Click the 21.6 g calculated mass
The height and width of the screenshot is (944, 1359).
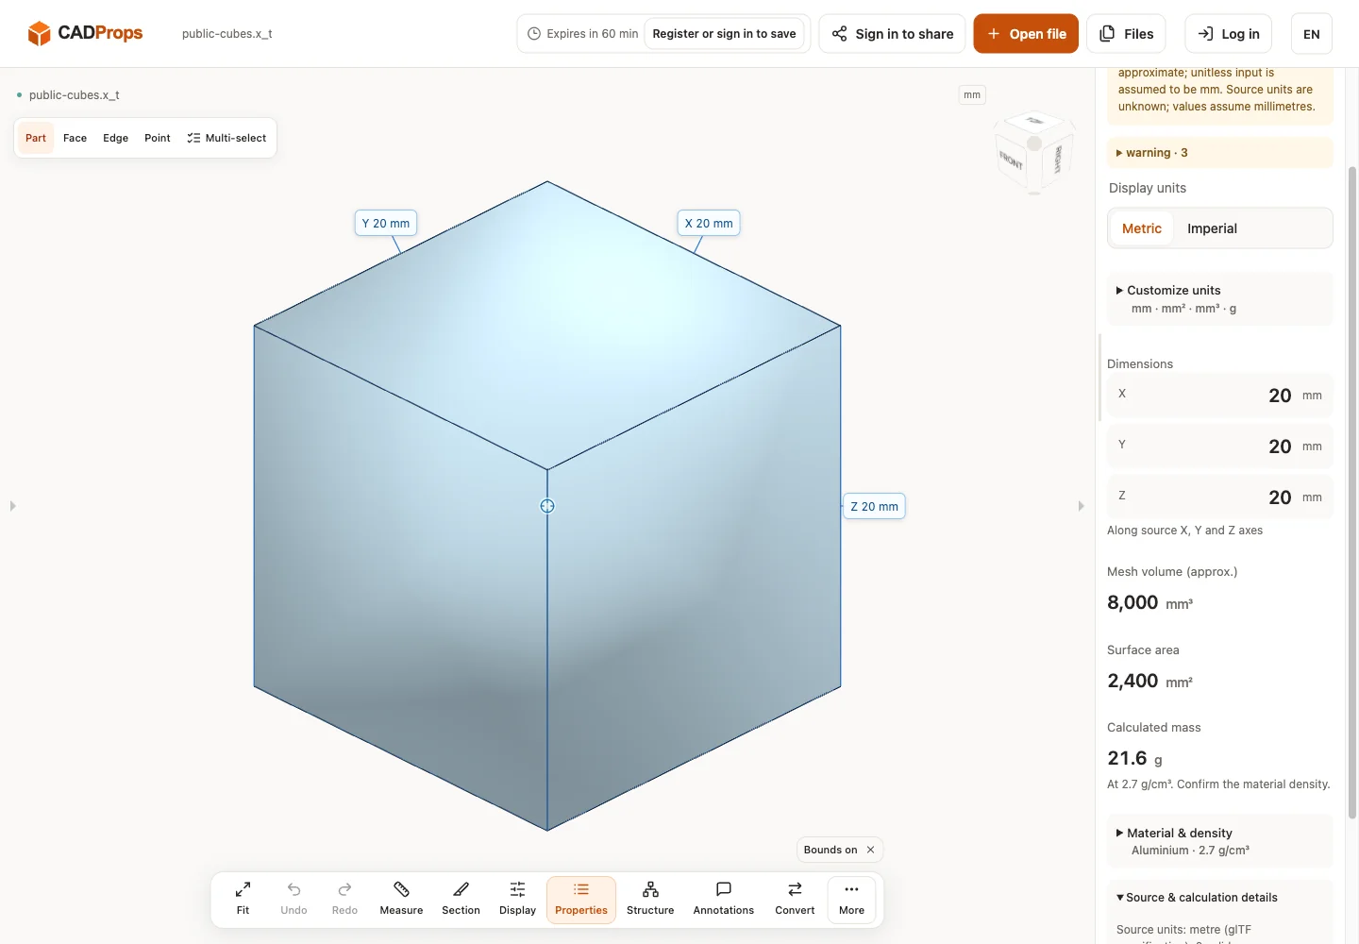[1135, 758]
